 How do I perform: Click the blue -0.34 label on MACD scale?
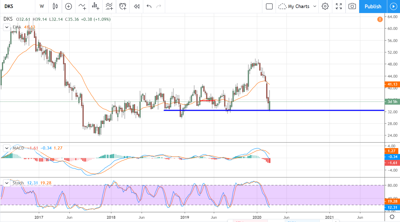(392, 157)
